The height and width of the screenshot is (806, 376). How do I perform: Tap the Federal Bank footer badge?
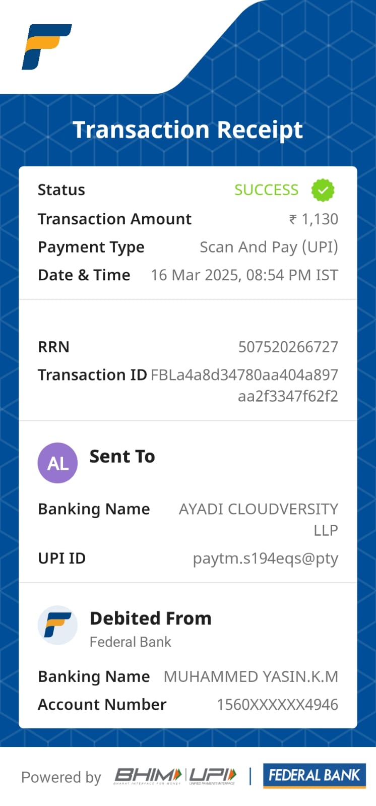(314, 775)
